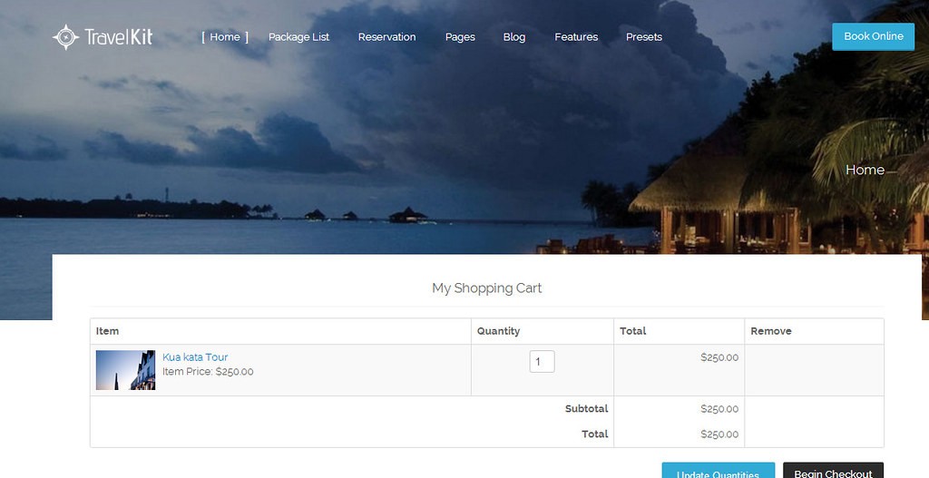
Task: Click the Book Online button
Action: pos(874,36)
